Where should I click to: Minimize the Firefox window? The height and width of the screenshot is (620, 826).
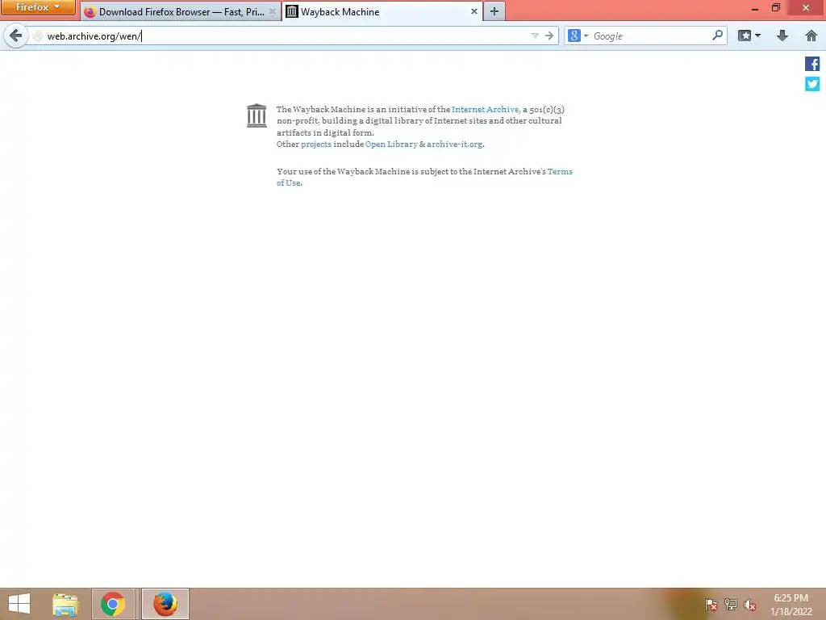coord(755,8)
